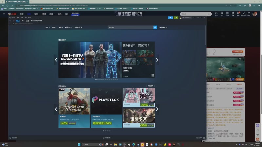Click the -40% Kingdom Come discount price

coord(68,123)
